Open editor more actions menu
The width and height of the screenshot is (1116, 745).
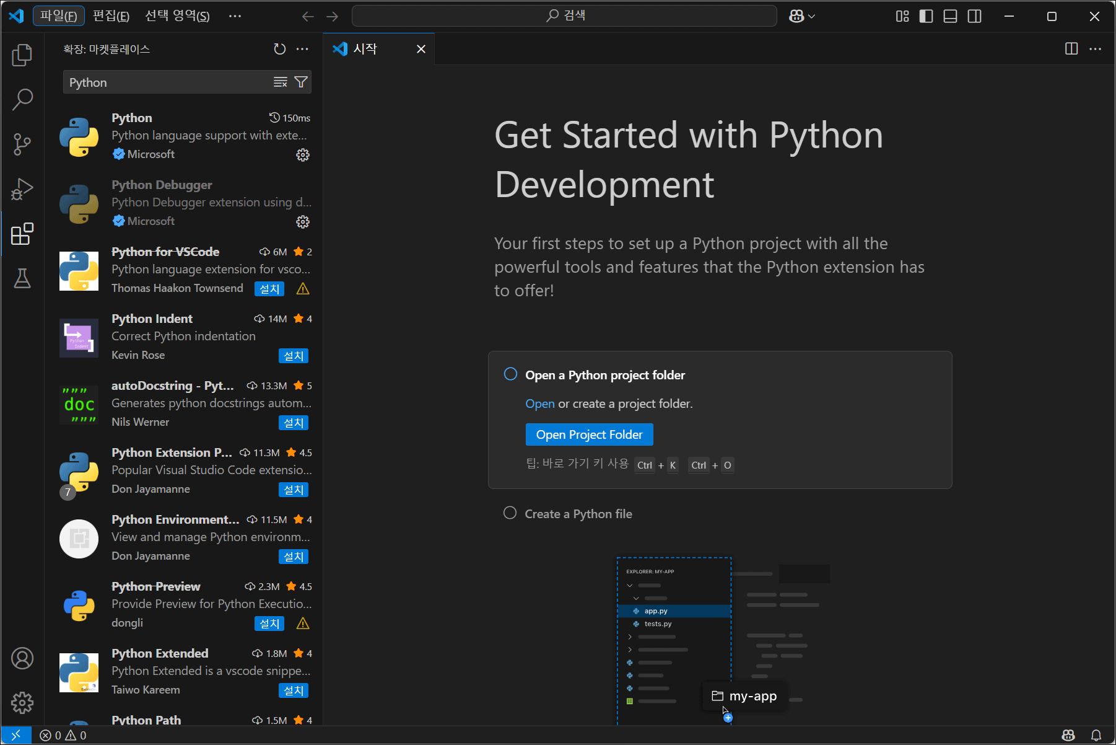tap(1095, 49)
